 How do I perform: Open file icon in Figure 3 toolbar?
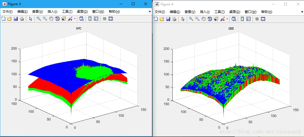coord(9,19)
